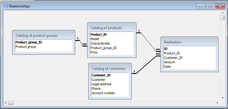The height and width of the screenshot is (109, 228).
Task: Click the Relationships window title icon
Action: click(6, 6)
